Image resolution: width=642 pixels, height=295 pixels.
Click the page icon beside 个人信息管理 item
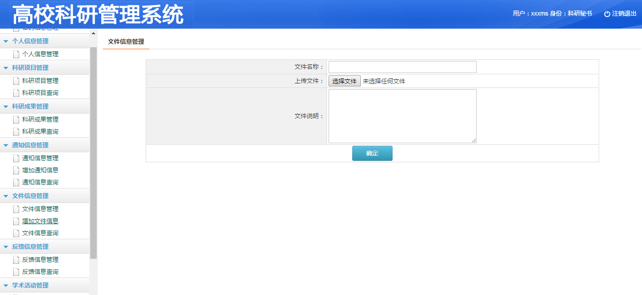[16, 54]
